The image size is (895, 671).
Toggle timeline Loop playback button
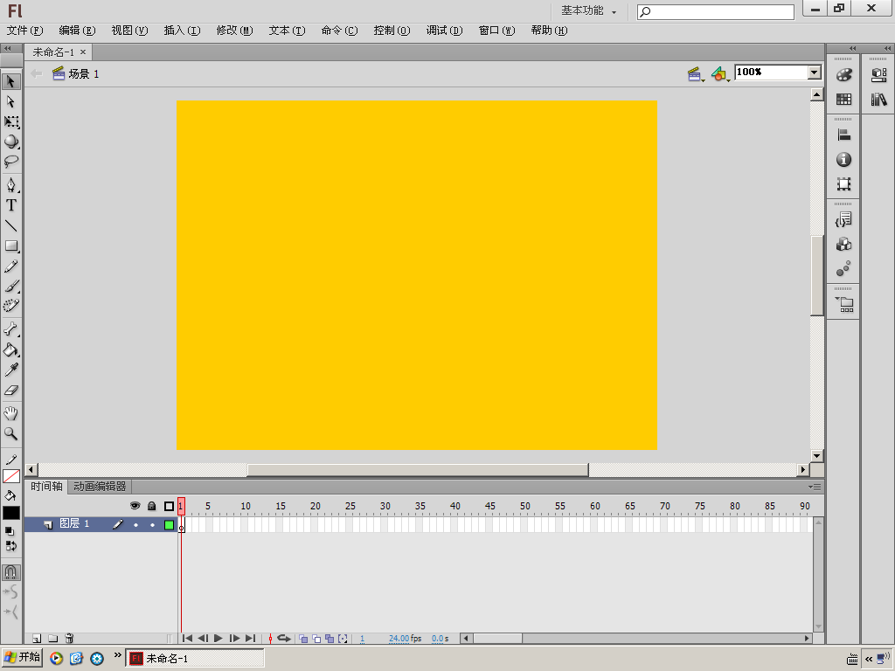click(x=284, y=639)
